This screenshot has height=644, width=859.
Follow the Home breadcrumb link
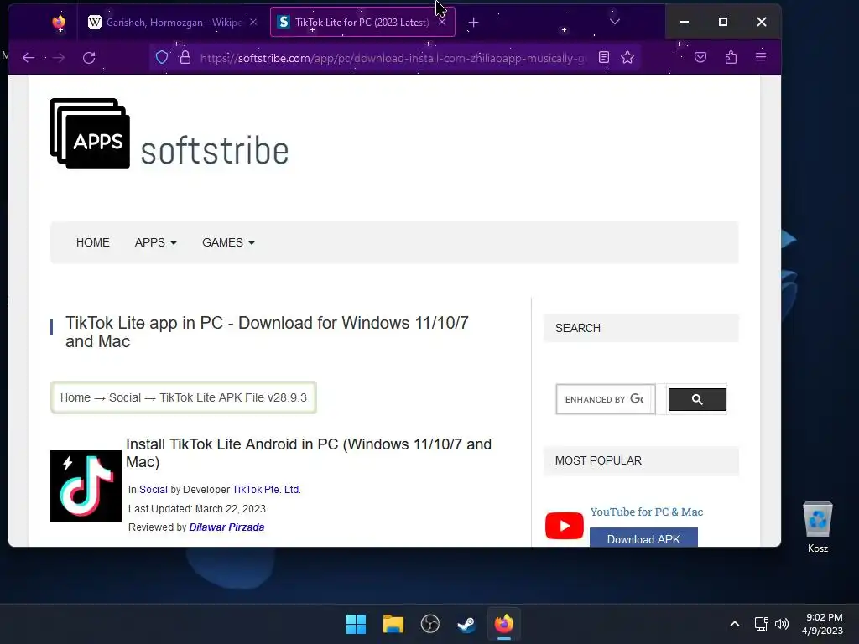pos(75,397)
